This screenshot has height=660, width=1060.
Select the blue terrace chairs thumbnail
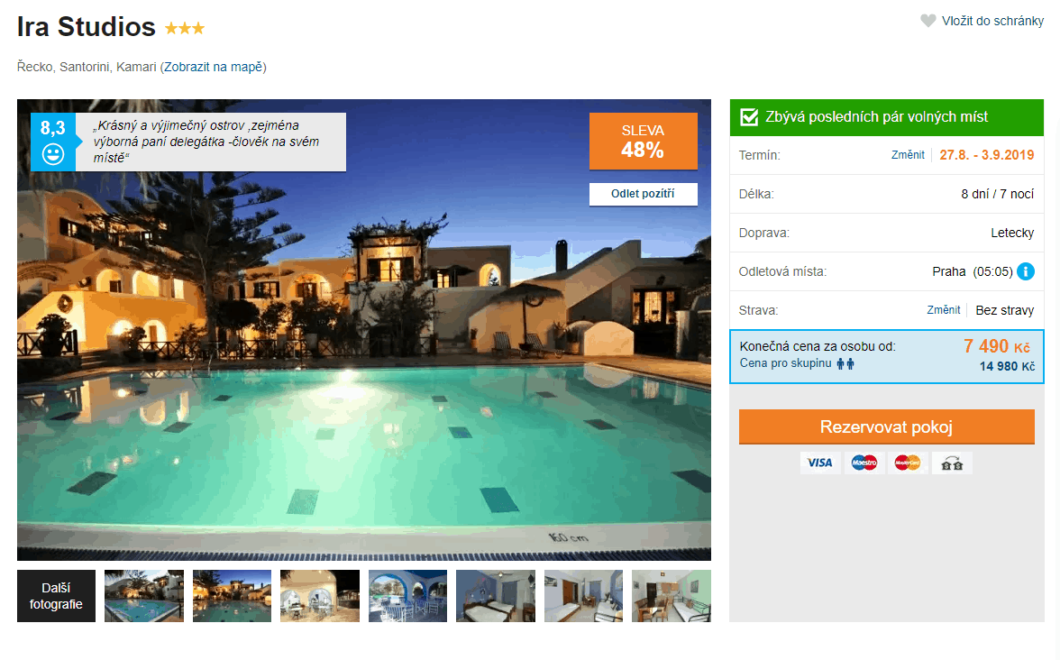pyautogui.click(x=407, y=596)
